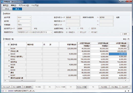The height and width of the screenshot is (93, 133).
Task: Select account code 82328 cell
Action: click(x=18, y=65)
